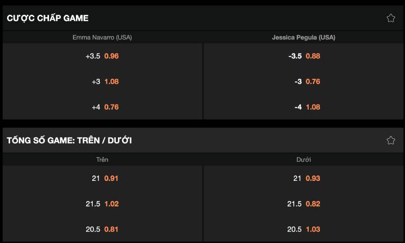The width and height of the screenshot is (405, 243).
Task: Choose Dưới 21.5 at odds 0.82
Action: point(304,204)
